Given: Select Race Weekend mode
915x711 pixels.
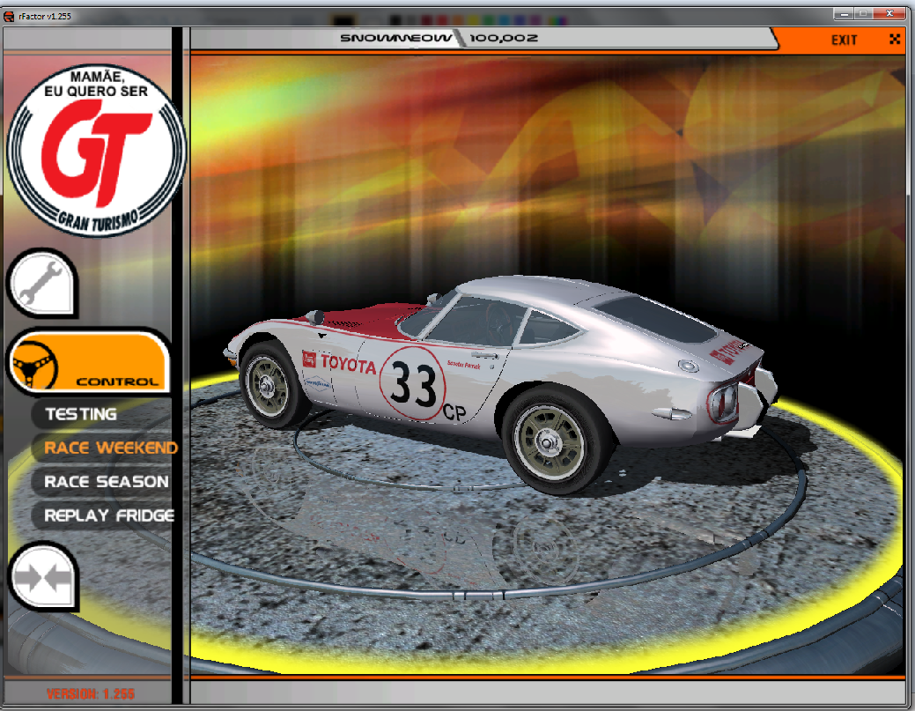Looking at the screenshot, I should pyautogui.click(x=111, y=448).
